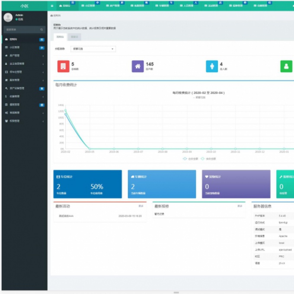Click 更多 link in 最新活动 panel

(141, 206)
